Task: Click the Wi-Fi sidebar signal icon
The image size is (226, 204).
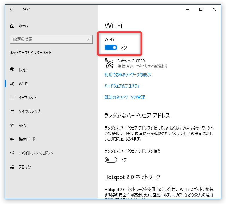Action: click(x=12, y=84)
